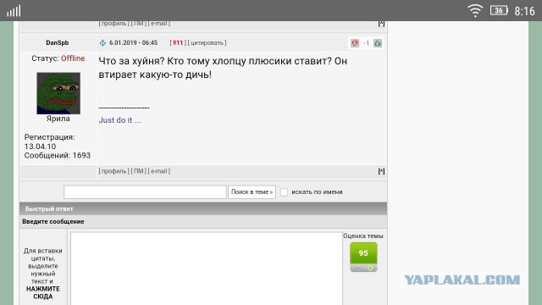Enable the 'искать по имени' checkbox
This screenshot has width=542, height=305.
click(284, 192)
